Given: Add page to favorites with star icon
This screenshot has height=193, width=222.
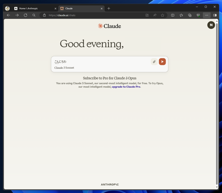Looking at the screenshot, I should tap(162, 15).
